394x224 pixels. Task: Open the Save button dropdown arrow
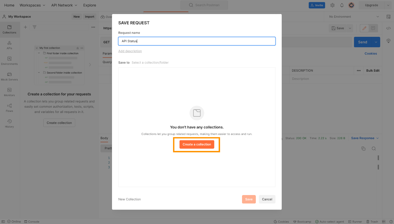coord(350,28)
